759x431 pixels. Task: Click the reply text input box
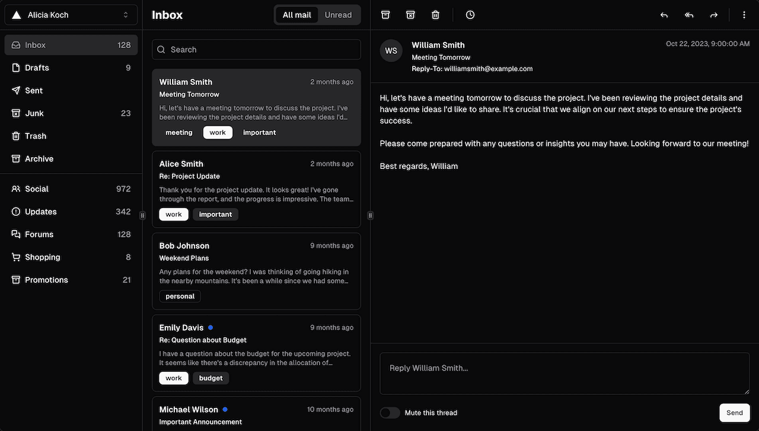click(564, 373)
